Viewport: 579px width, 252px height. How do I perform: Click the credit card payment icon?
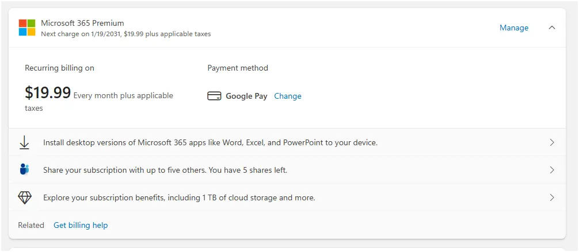[214, 96]
